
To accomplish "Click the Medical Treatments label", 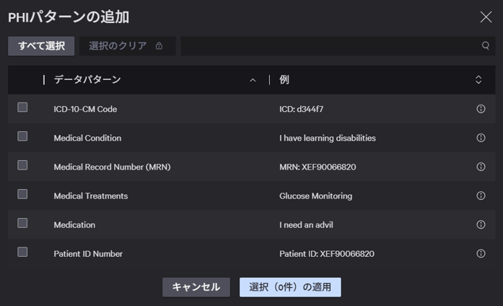I will click(90, 196).
